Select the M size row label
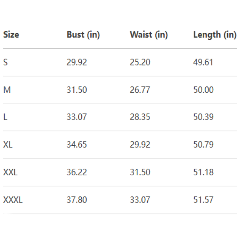Image resolution: width=237 pixels, height=237 pixels. point(7,90)
